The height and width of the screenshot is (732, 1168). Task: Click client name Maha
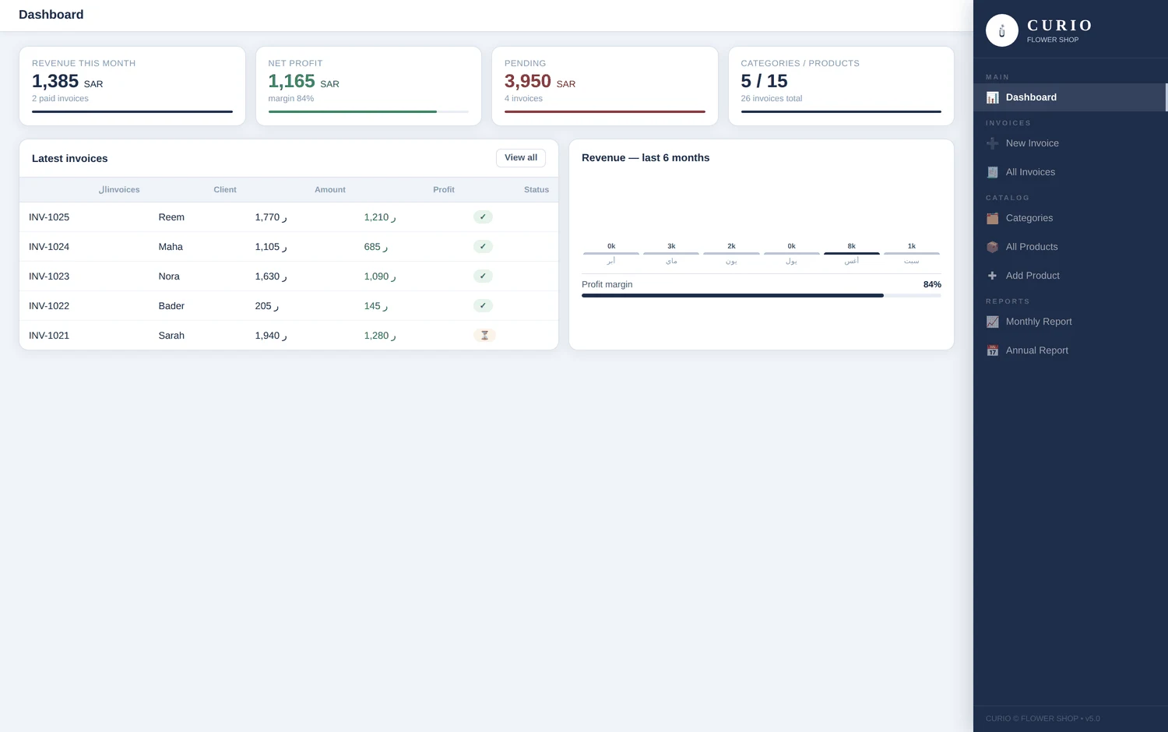171,247
